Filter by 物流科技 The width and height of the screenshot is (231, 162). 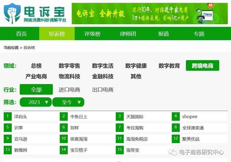coord(69,76)
